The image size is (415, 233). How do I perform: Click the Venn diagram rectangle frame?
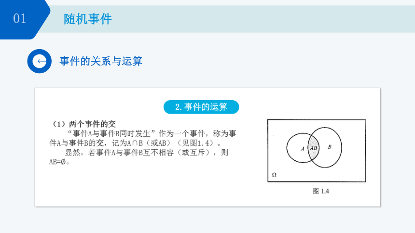tap(317, 151)
